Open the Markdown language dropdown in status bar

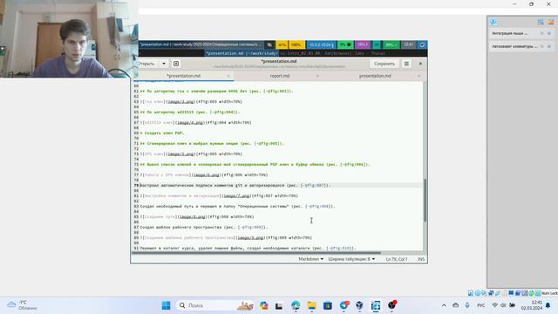coord(310,259)
